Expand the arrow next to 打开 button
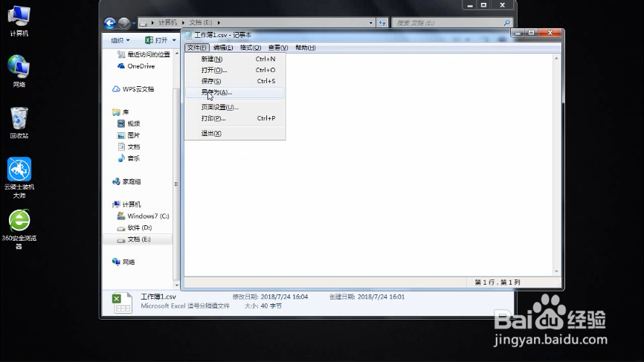644x362 pixels. click(174, 40)
